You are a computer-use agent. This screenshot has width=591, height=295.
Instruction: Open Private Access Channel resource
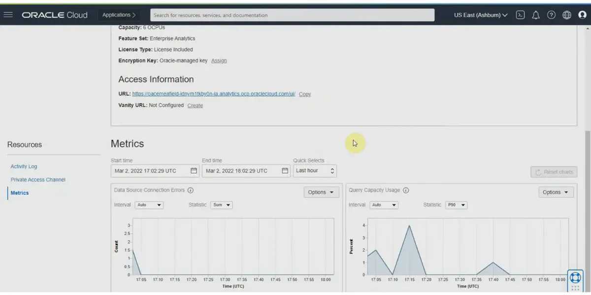tap(38, 180)
